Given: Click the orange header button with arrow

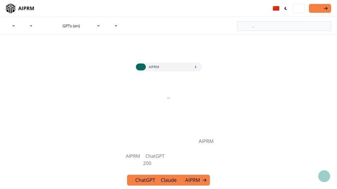Looking at the screenshot, I should click(x=320, y=8).
